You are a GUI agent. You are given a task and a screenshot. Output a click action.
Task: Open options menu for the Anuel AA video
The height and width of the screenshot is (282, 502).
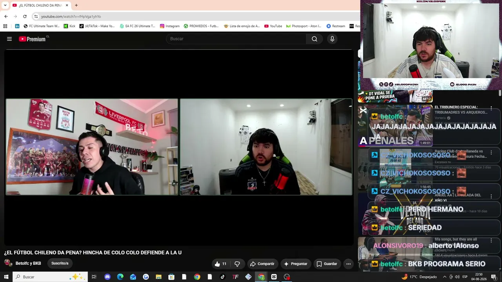(491, 196)
